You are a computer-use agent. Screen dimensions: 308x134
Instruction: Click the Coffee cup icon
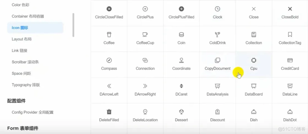109,35
